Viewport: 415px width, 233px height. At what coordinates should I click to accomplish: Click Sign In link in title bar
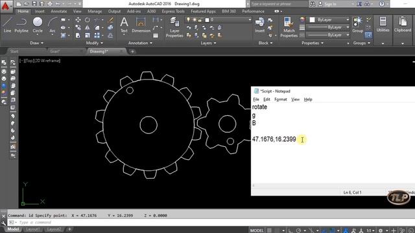point(330,4)
